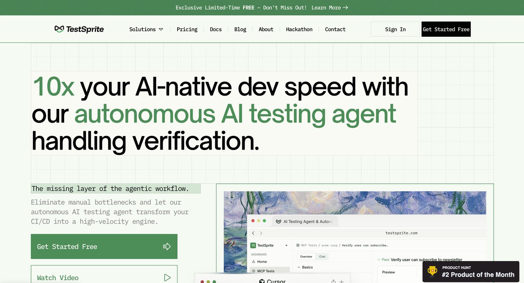Click 'Verify user can subscribe to newsletter' title
524x283 pixels.
pyautogui.click(x=427, y=260)
